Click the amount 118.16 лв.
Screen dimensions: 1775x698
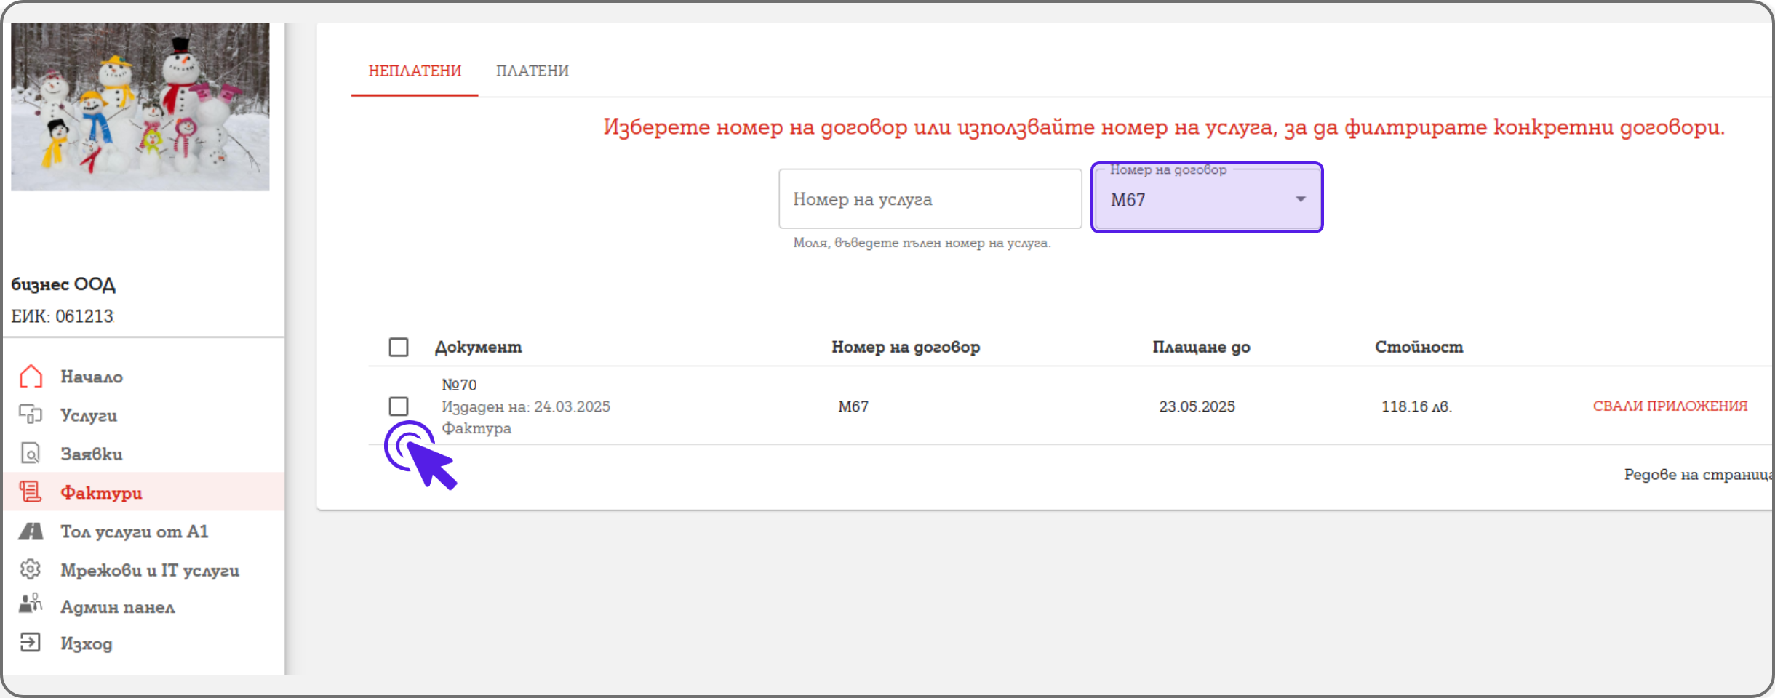(1416, 406)
